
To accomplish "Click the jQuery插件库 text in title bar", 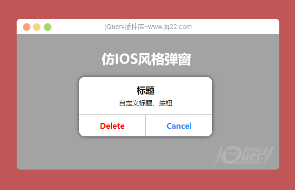I will click(x=125, y=27).
